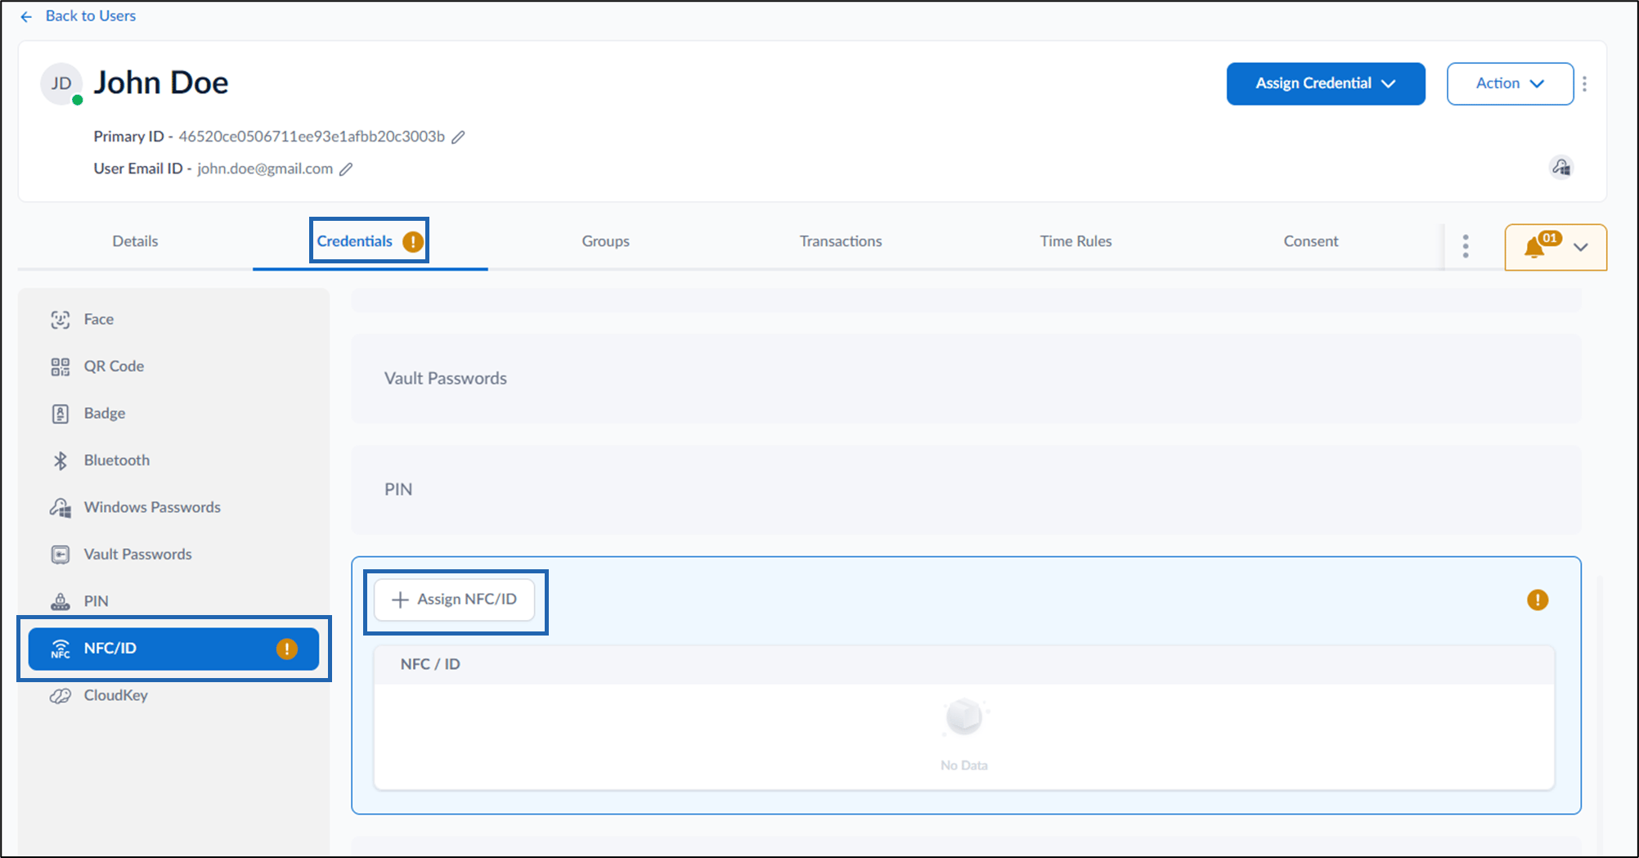Switch to the Details tab

click(x=135, y=241)
